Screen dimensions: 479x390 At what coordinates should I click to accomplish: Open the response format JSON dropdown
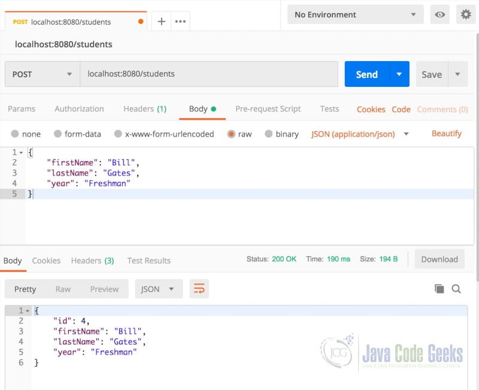click(x=159, y=289)
